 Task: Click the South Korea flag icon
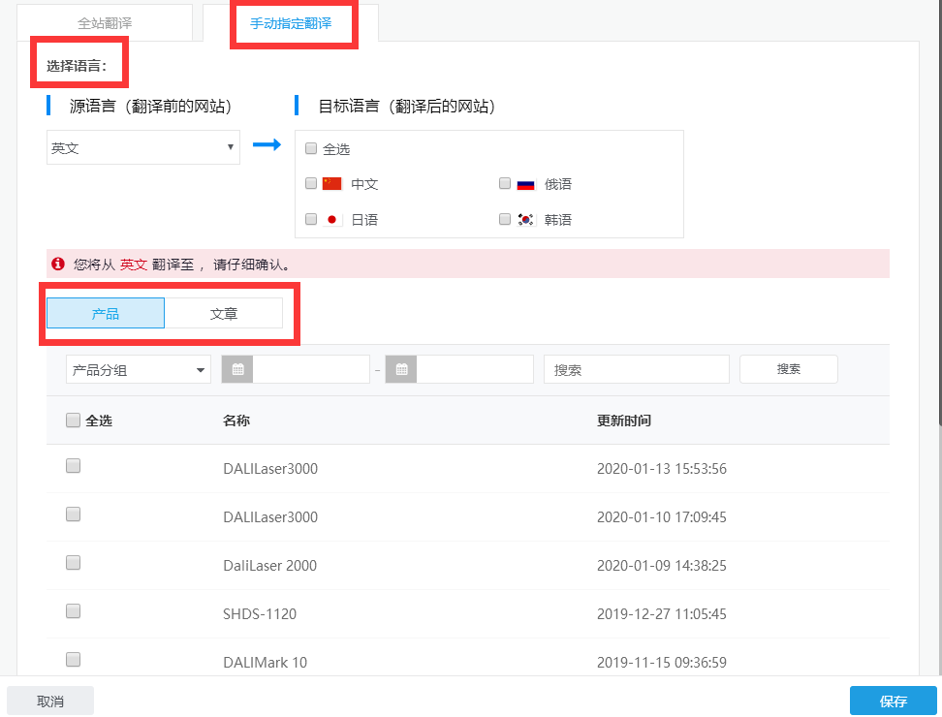[x=526, y=220]
